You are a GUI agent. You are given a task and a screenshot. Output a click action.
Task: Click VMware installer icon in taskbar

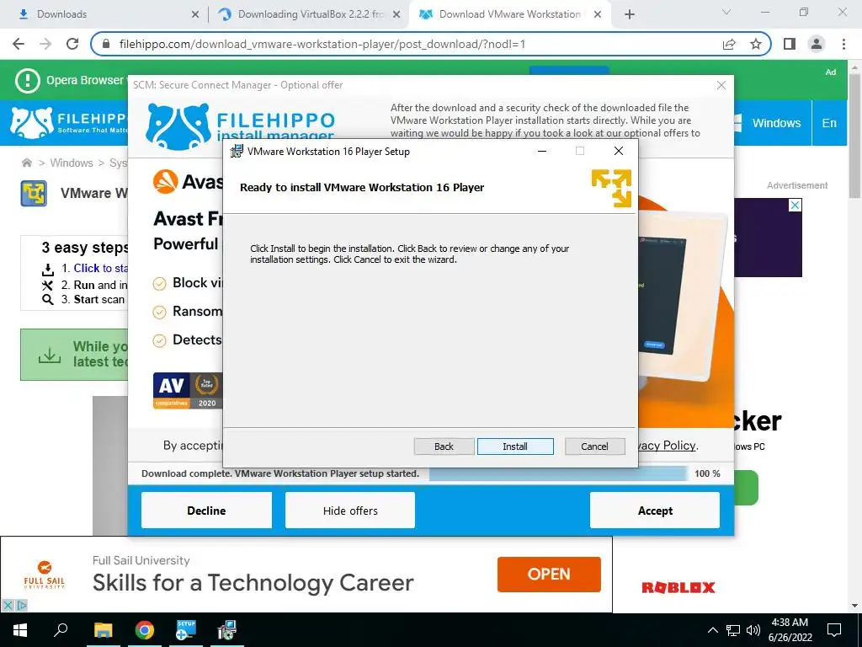pyautogui.click(x=226, y=630)
